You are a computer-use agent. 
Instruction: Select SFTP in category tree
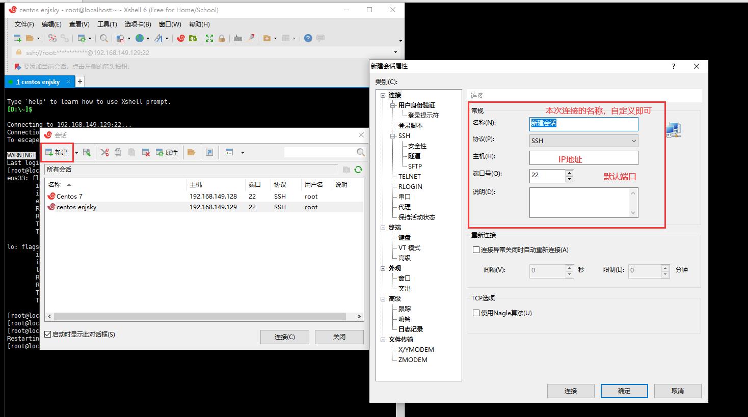[415, 166]
